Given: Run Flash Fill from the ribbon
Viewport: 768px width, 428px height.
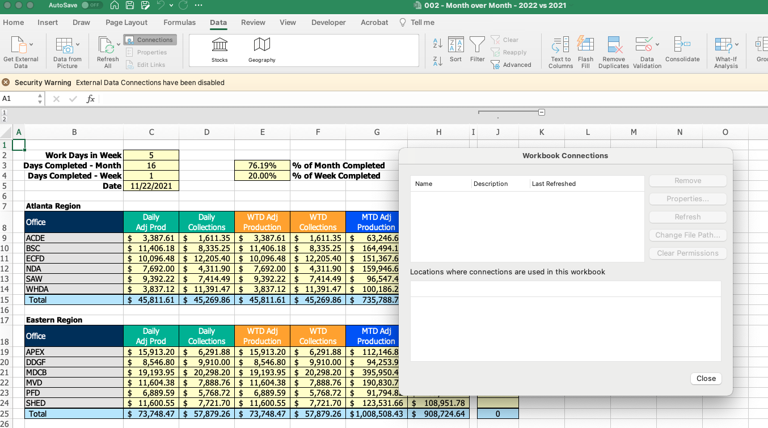Looking at the screenshot, I should (x=585, y=45).
